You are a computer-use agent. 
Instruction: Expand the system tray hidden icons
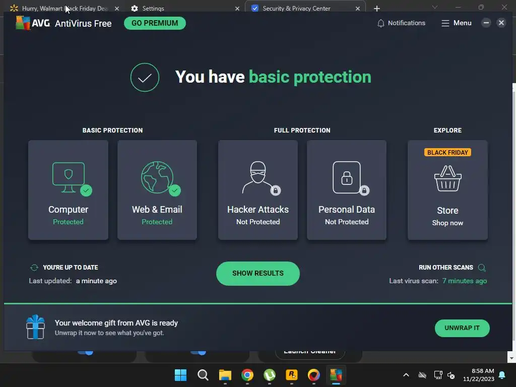(x=406, y=375)
